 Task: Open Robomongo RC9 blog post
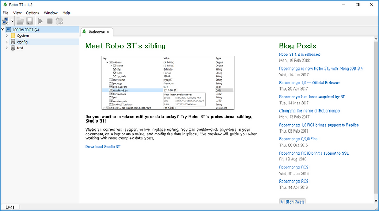pos(294,167)
